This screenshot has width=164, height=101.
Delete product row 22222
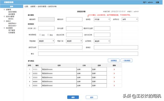(114, 73)
